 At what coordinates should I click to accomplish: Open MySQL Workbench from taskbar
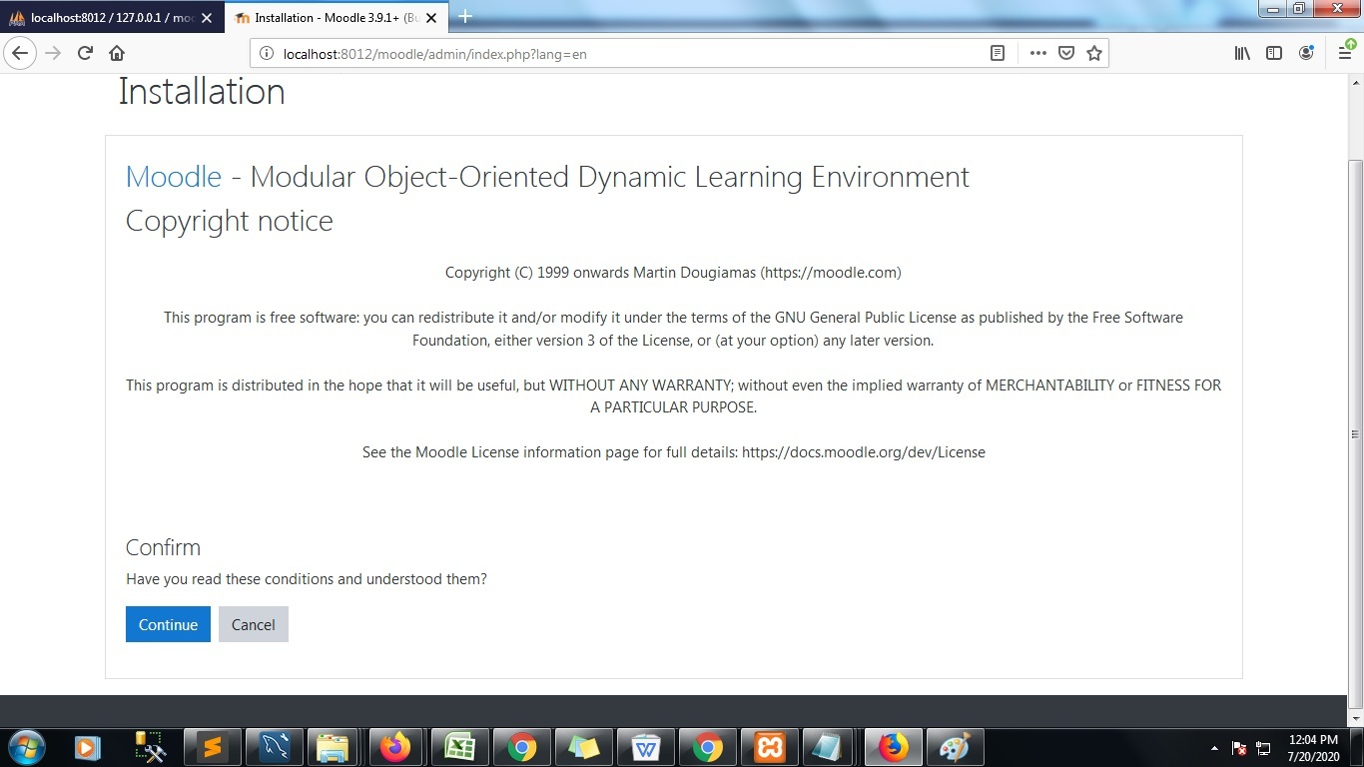(x=274, y=747)
